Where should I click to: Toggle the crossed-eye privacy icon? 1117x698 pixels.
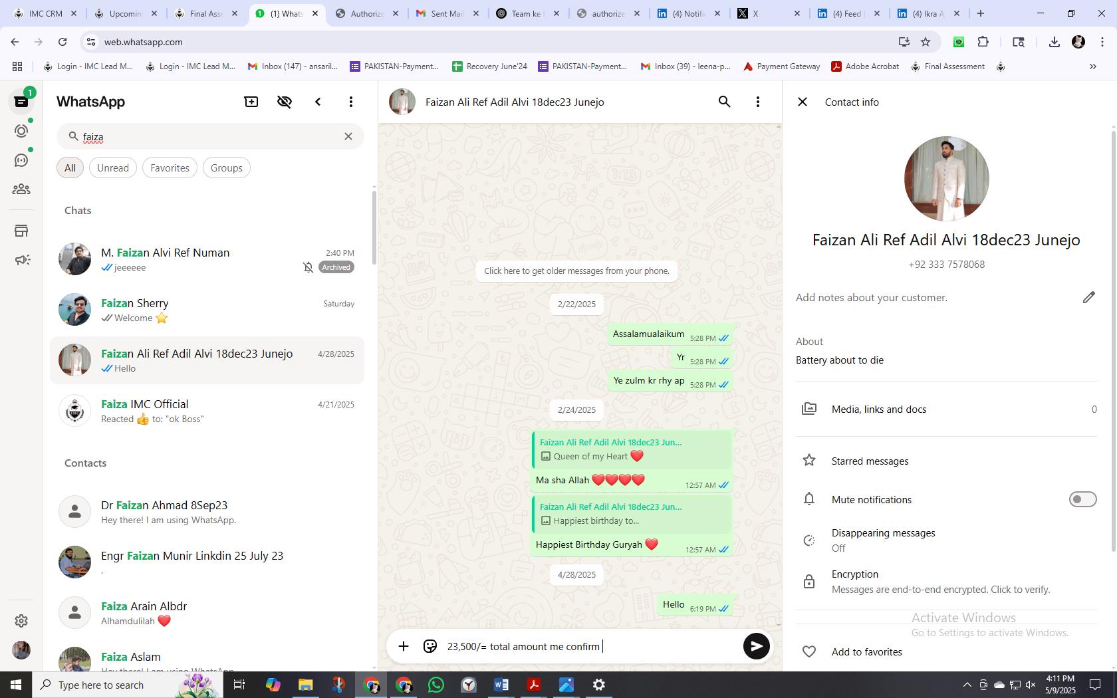point(285,102)
